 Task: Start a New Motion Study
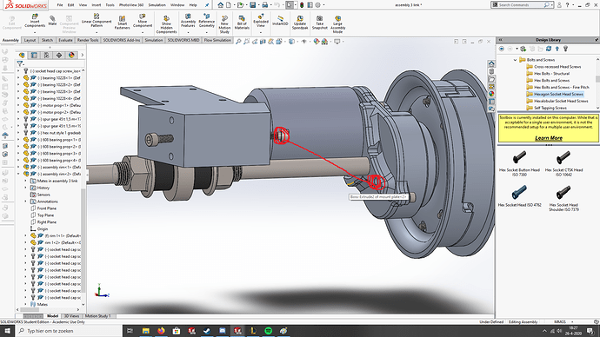[224, 24]
